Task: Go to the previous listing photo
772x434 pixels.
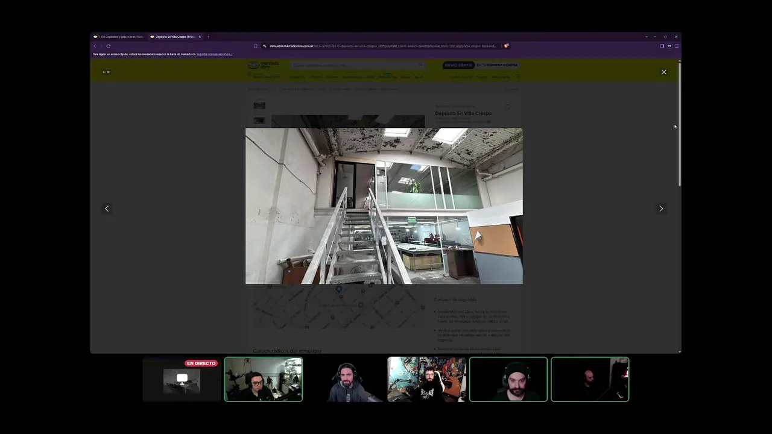Action: coord(107,209)
